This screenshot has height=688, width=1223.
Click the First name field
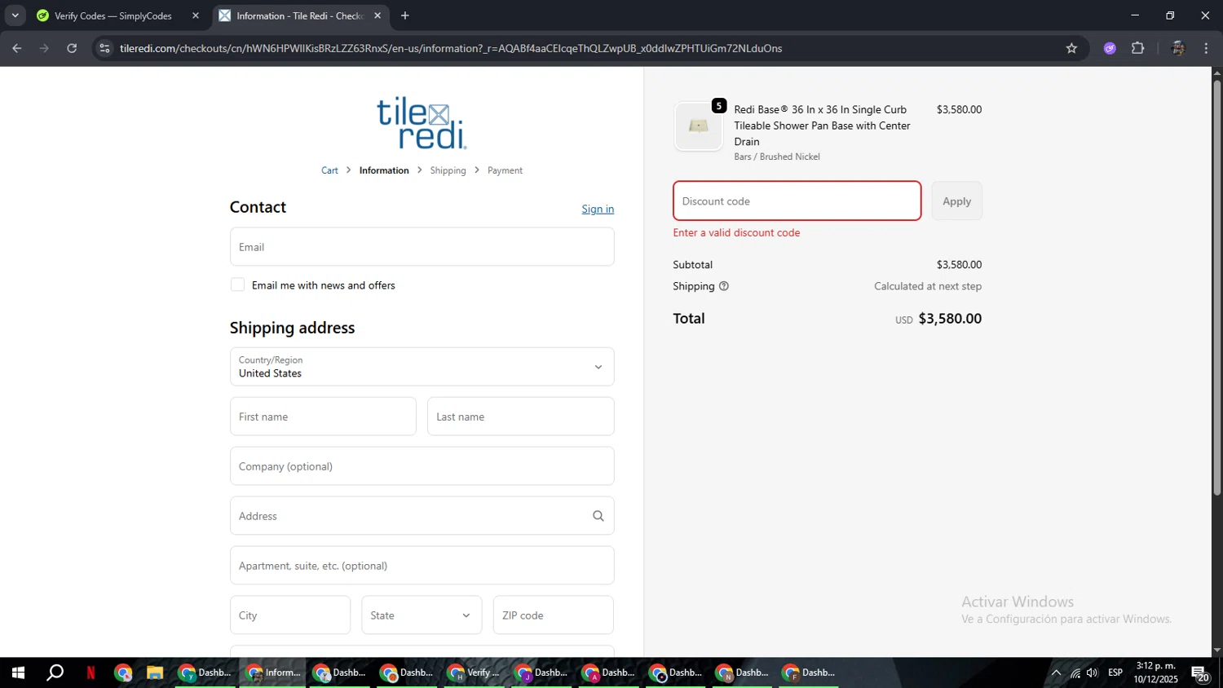tap(323, 417)
